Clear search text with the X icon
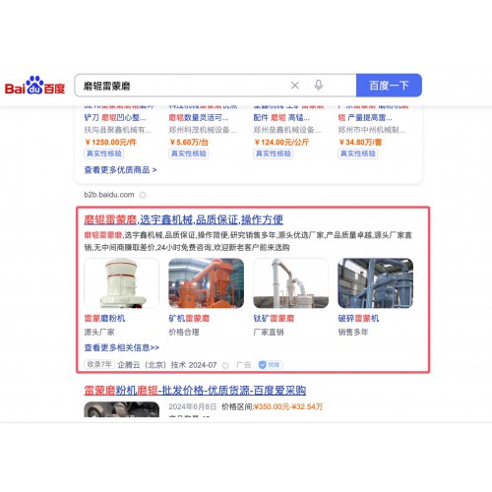This screenshot has height=492, width=492. pyautogui.click(x=295, y=86)
